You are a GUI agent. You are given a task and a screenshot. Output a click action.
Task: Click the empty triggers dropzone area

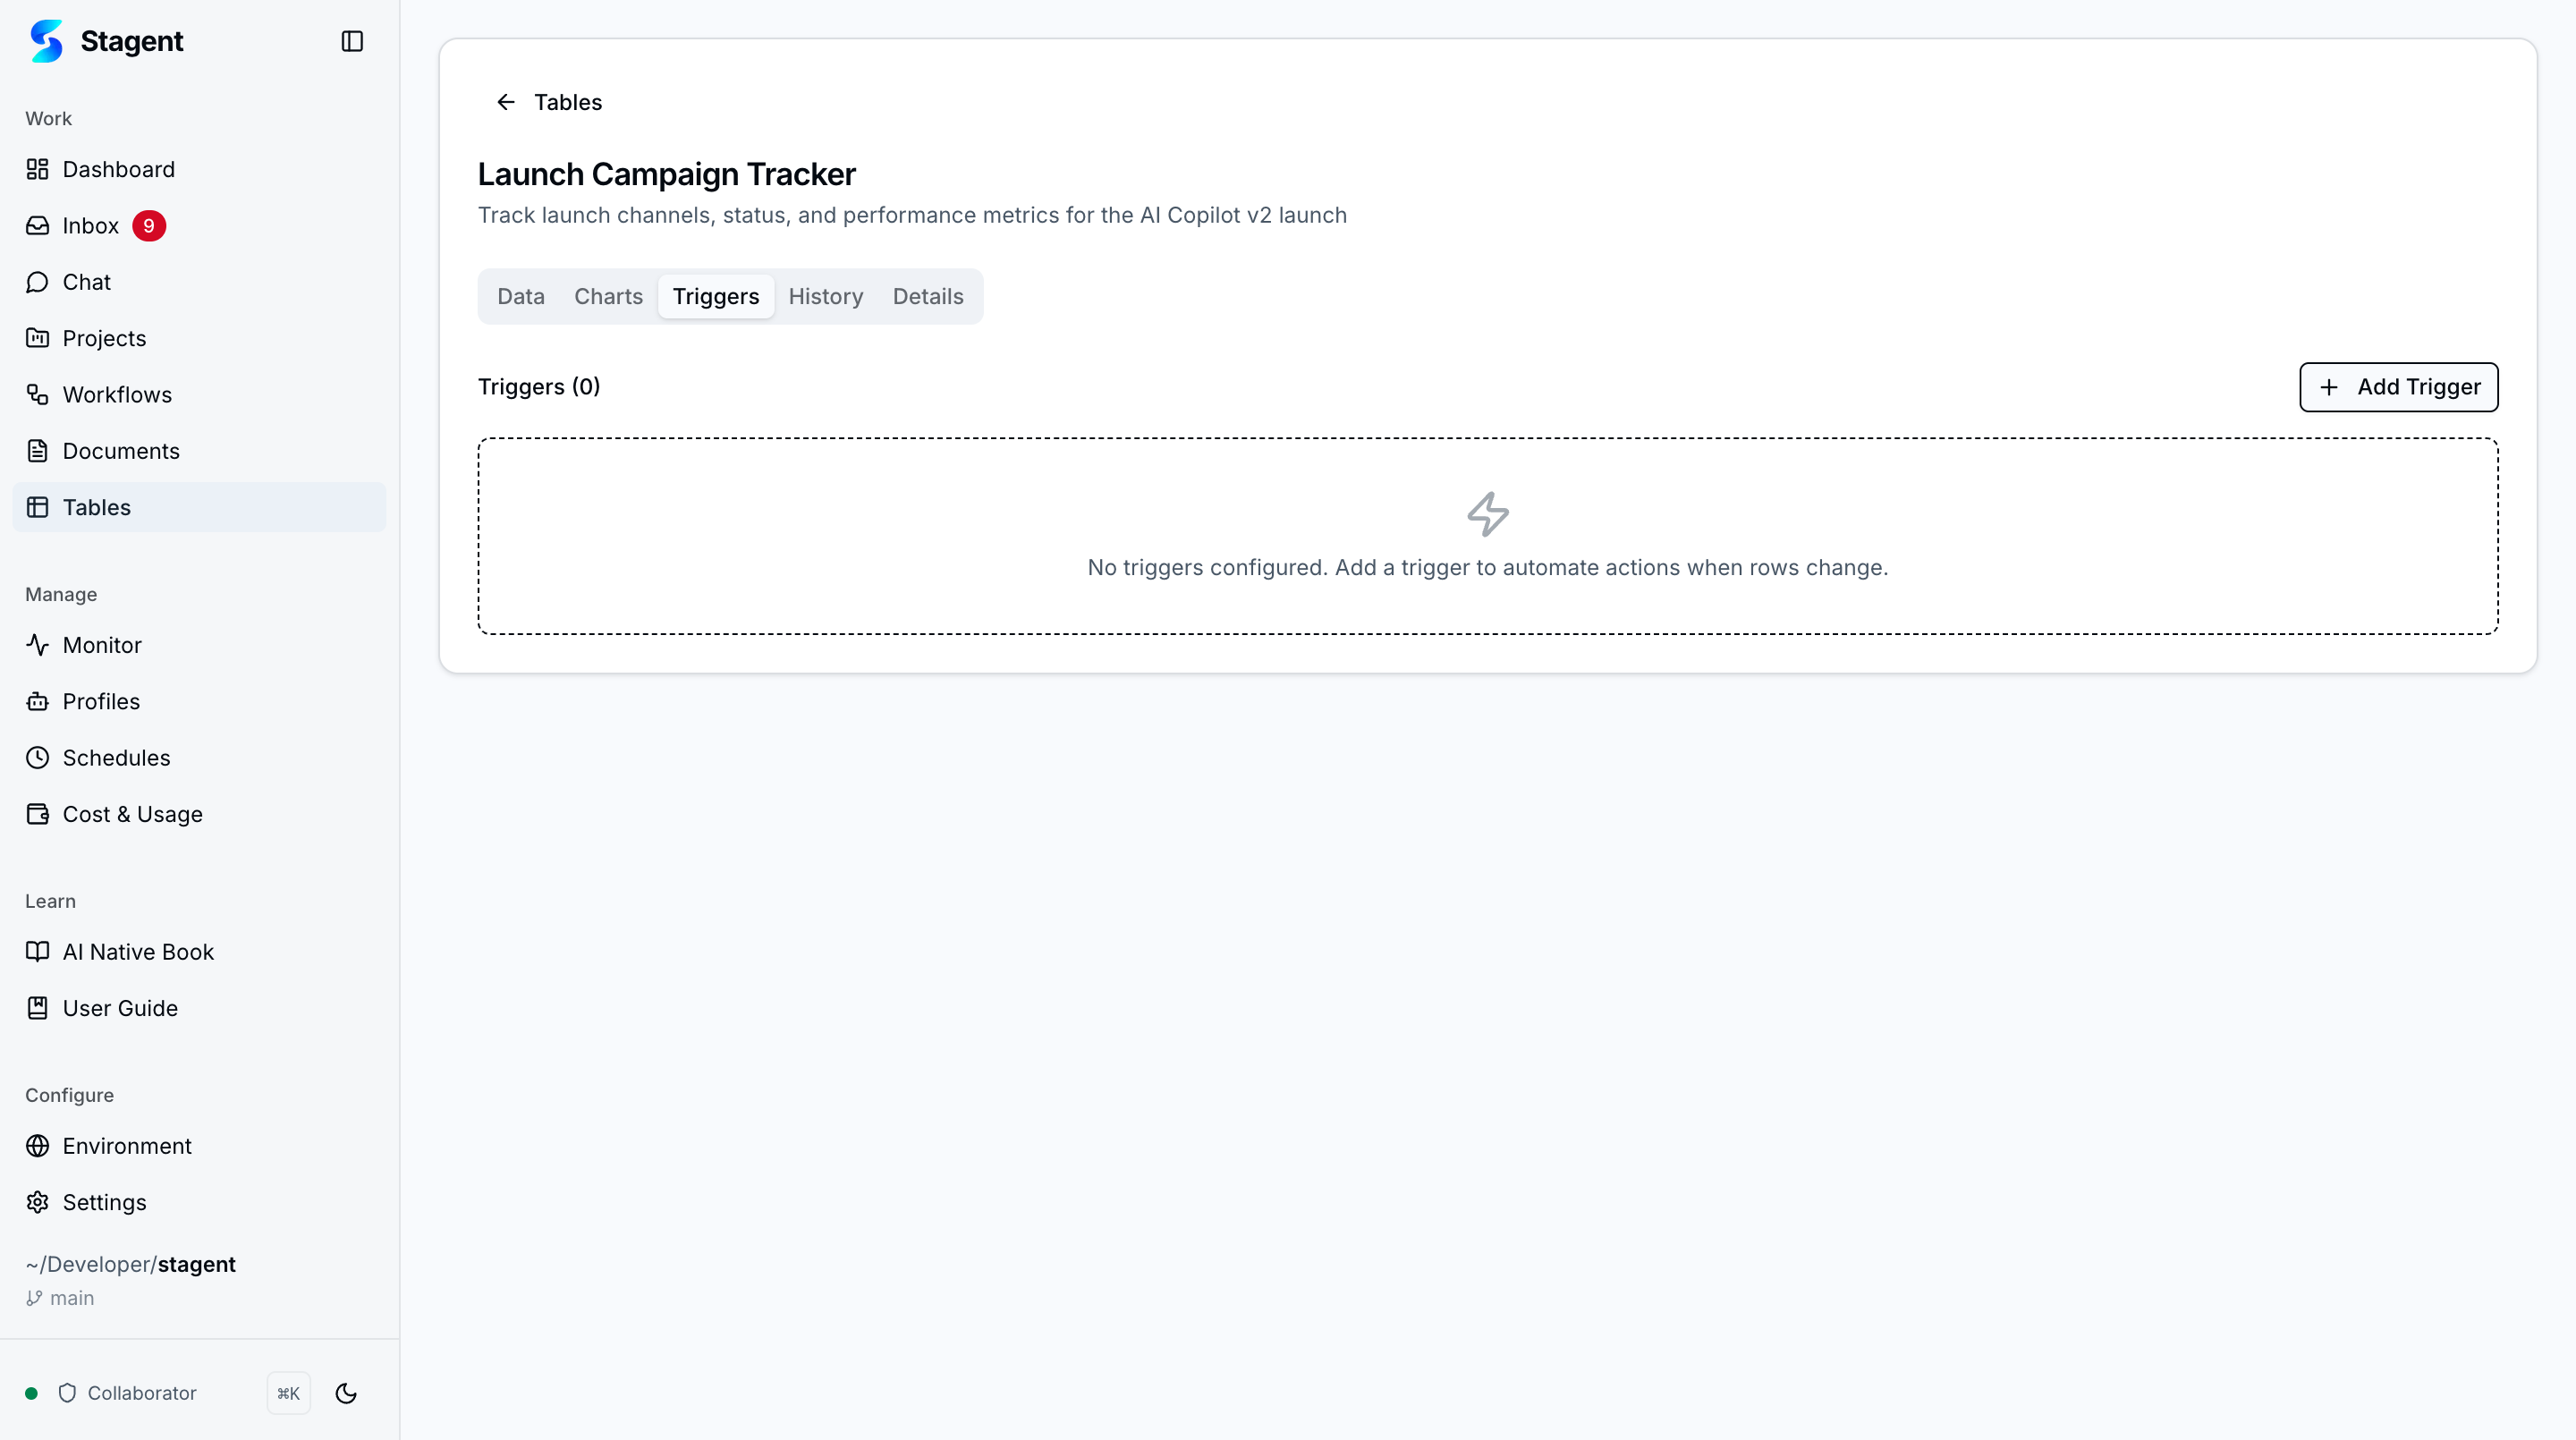click(x=1487, y=536)
